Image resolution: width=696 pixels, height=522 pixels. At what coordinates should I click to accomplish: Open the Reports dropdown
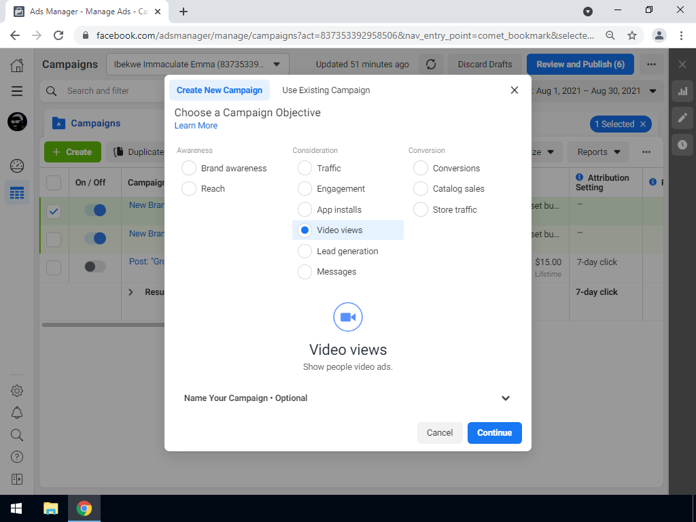(x=598, y=152)
